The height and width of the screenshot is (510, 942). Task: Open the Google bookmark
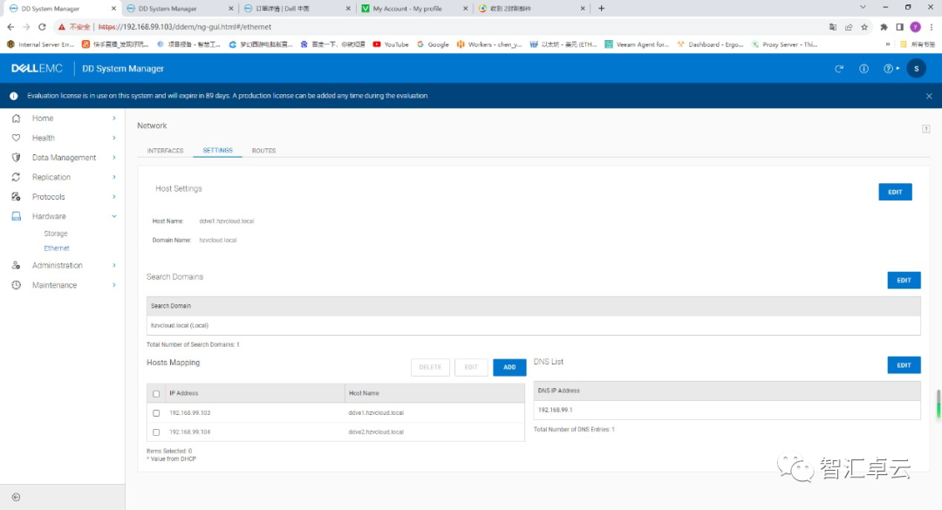pos(433,44)
